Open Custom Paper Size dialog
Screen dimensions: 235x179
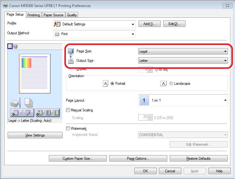click(78, 158)
